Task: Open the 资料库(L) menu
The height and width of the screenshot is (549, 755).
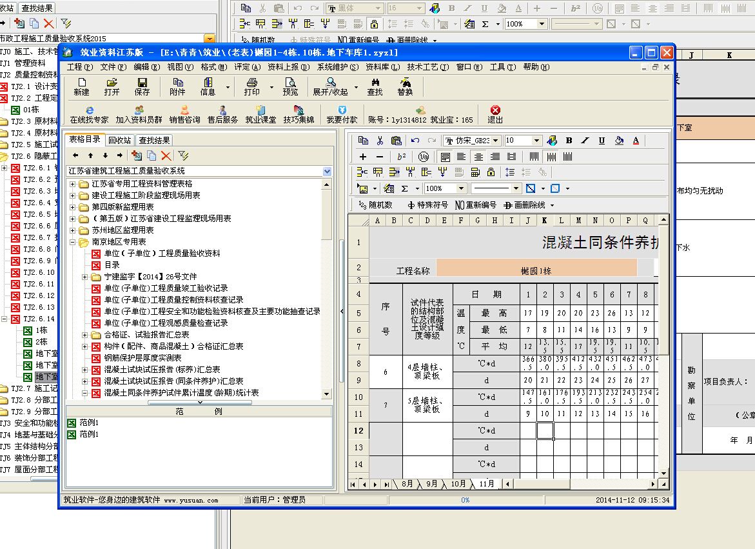Action: (382, 67)
